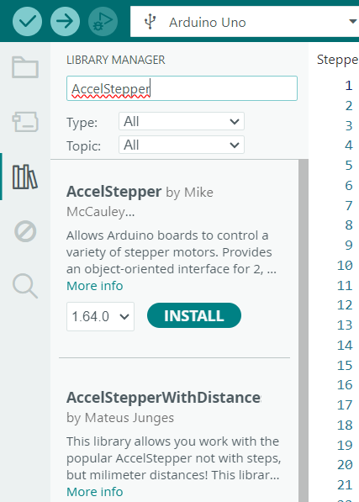Click the AccelStepper search field

pos(182,88)
